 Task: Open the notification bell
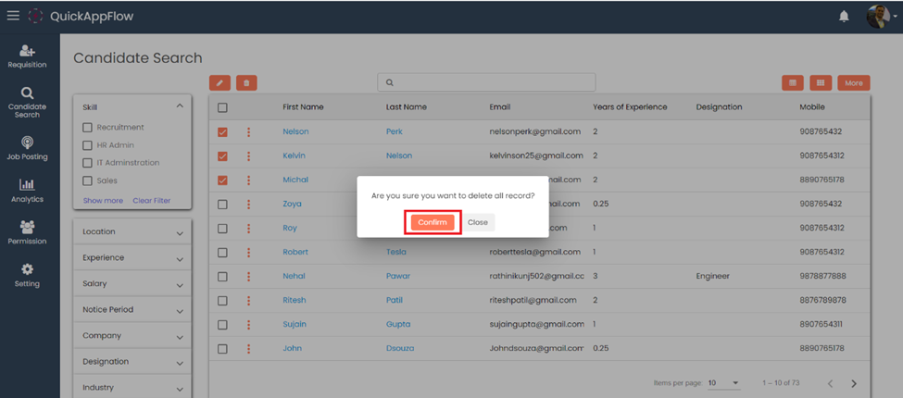point(844,17)
